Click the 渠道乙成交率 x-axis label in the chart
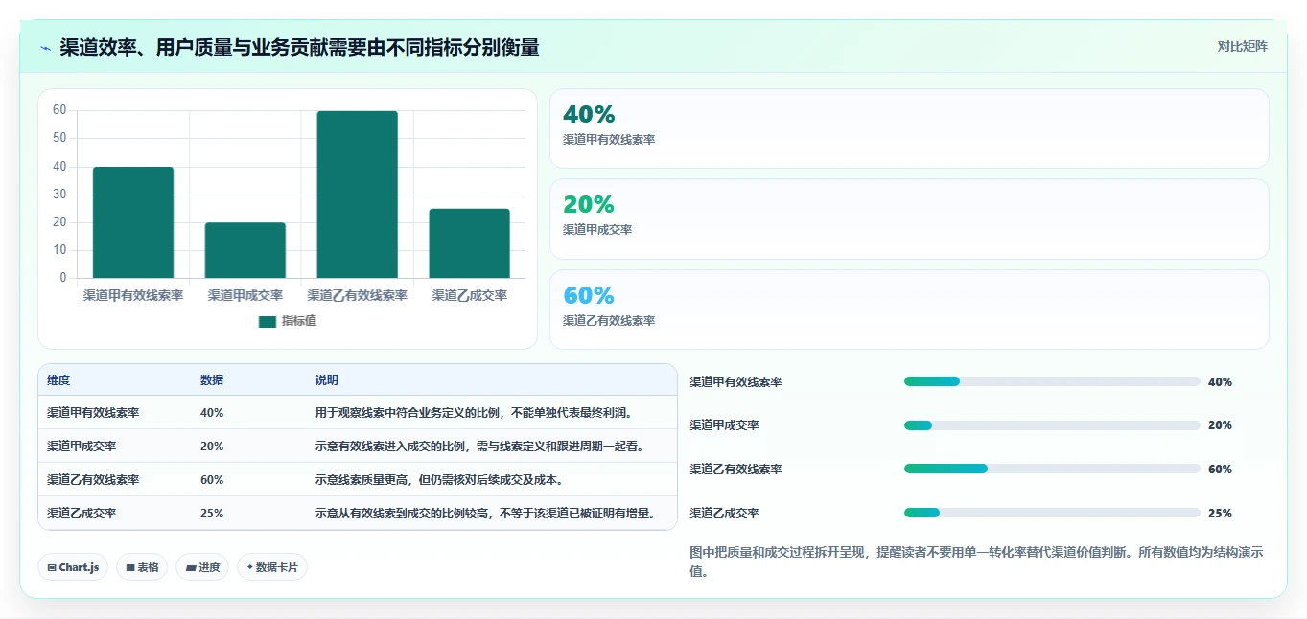Screen dimensions: 1307x619 pos(470,296)
